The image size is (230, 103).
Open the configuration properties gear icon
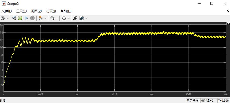coord(3,18)
